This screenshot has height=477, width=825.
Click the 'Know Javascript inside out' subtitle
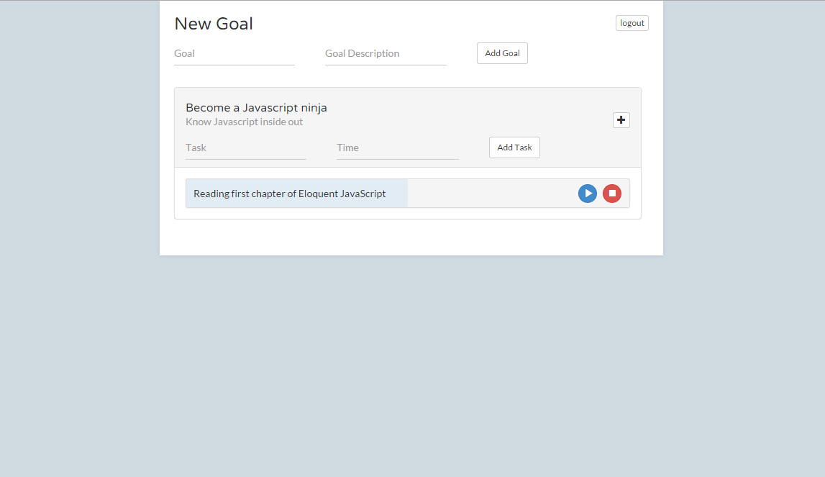point(244,122)
